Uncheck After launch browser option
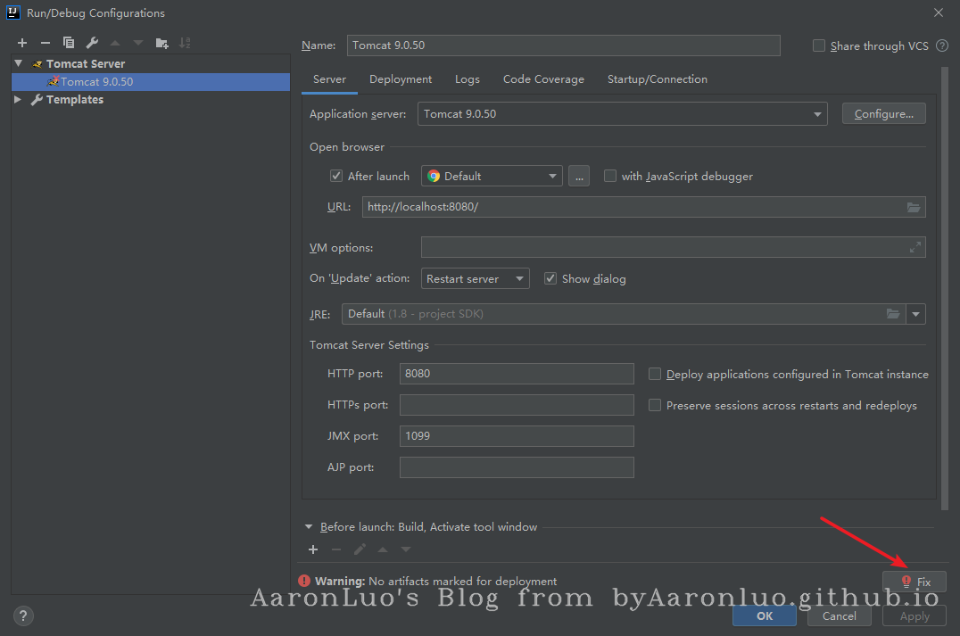This screenshot has height=636, width=960. (336, 177)
